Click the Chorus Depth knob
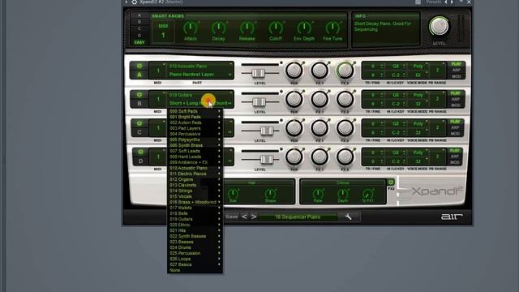519x292 pixels. coord(343,194)
